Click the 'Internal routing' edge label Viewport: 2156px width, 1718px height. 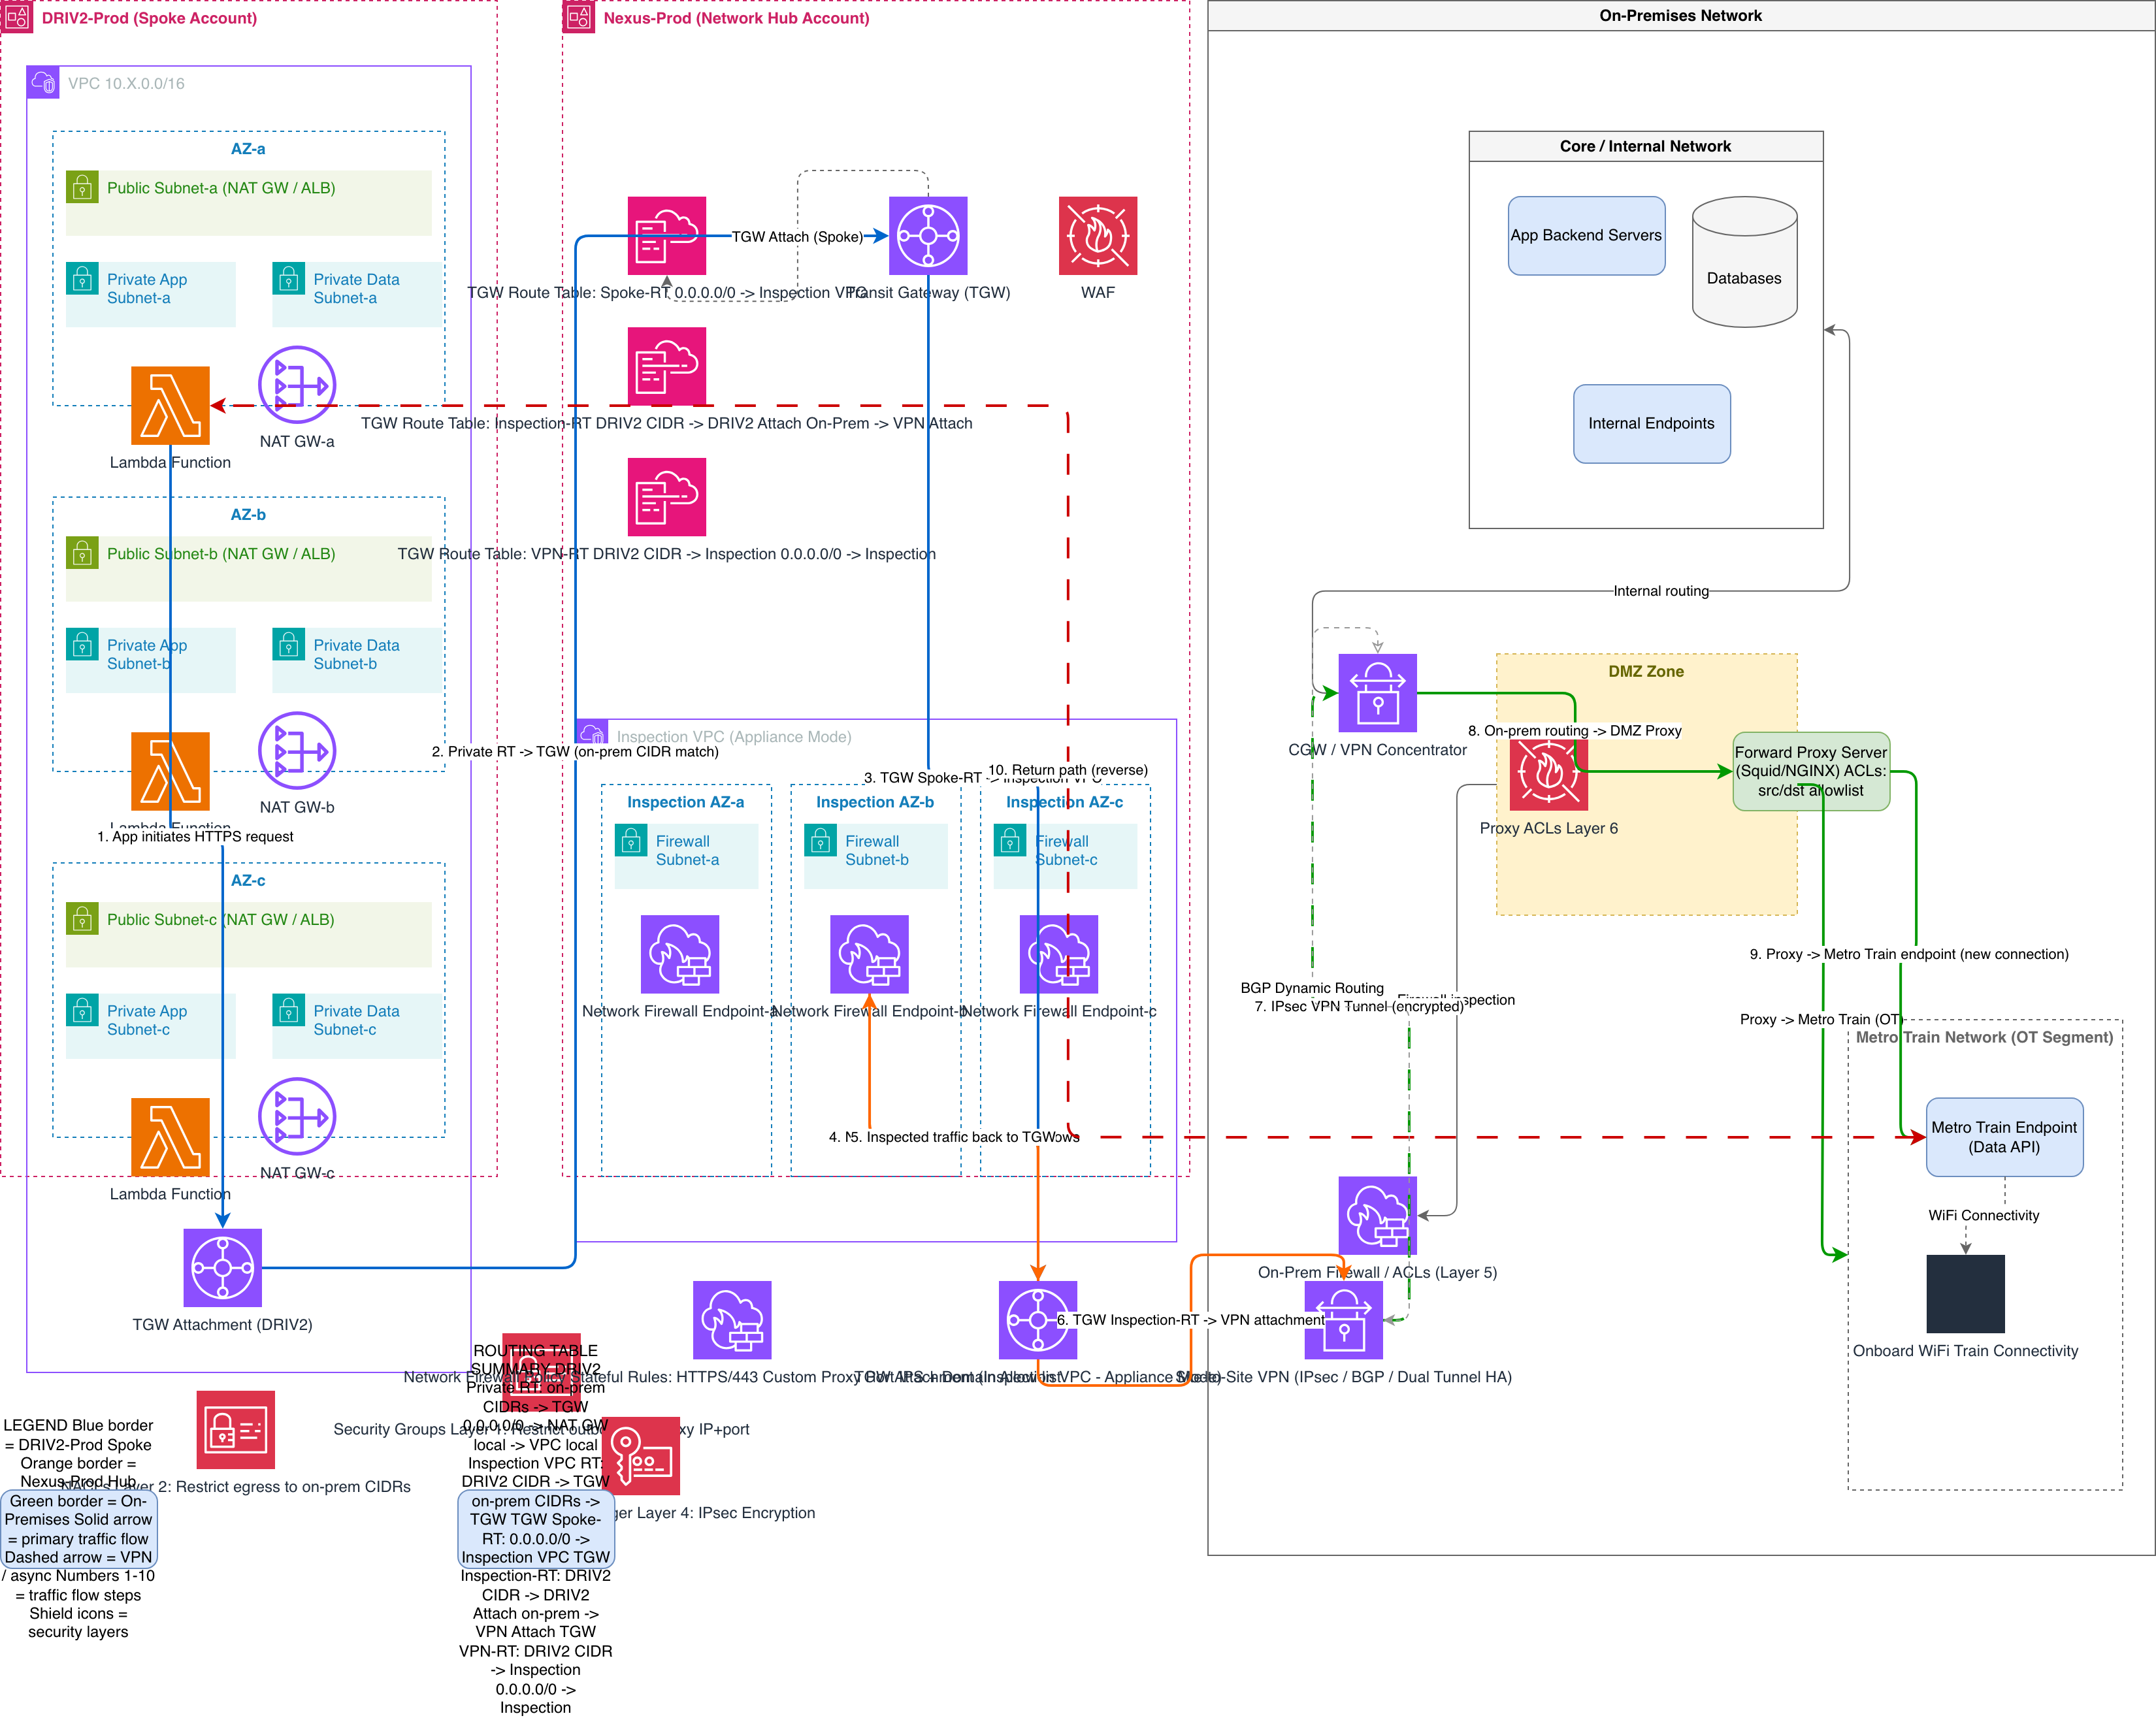pyautogui.click(x=1661, y=591)
